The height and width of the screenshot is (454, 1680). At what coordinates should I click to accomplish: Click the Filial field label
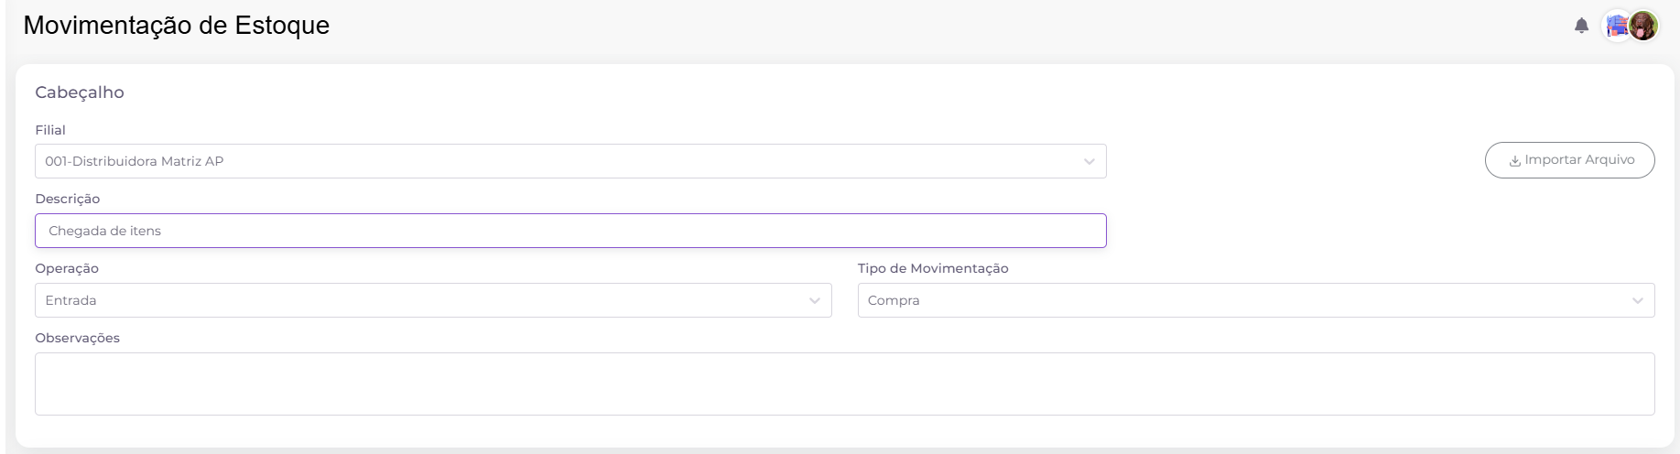pos(50,130)
